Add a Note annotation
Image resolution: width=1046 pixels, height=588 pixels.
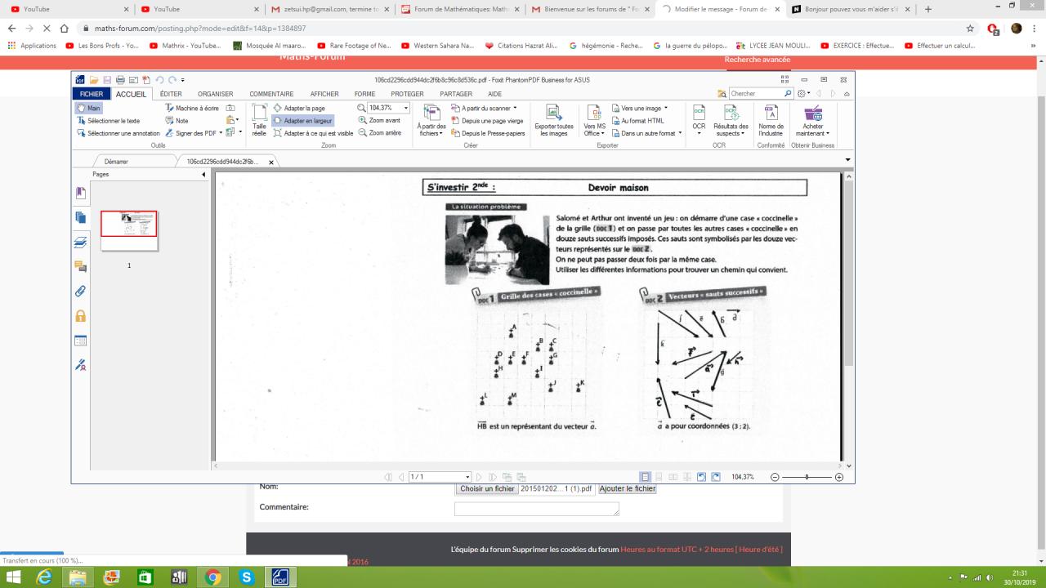click(x=177, y=120)
